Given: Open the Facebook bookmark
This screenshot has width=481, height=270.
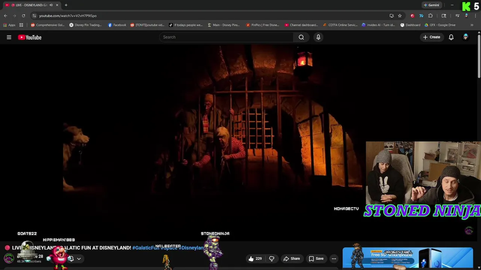Looking at the screenshot, I should tap(117, 25).
